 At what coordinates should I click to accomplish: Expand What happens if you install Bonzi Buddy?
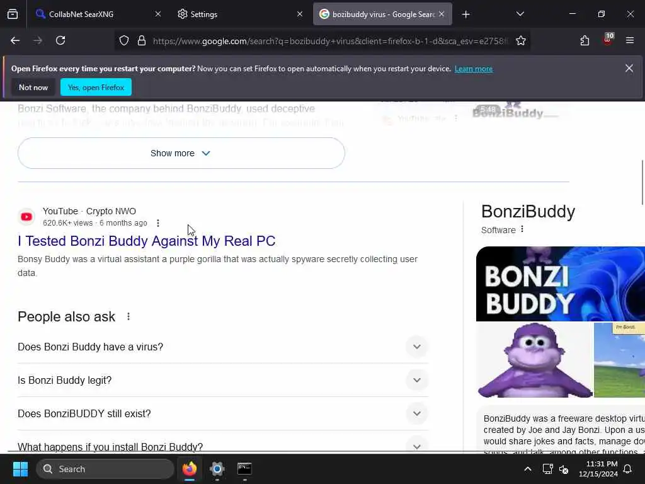pyautogui.click(x=223, y=446)
